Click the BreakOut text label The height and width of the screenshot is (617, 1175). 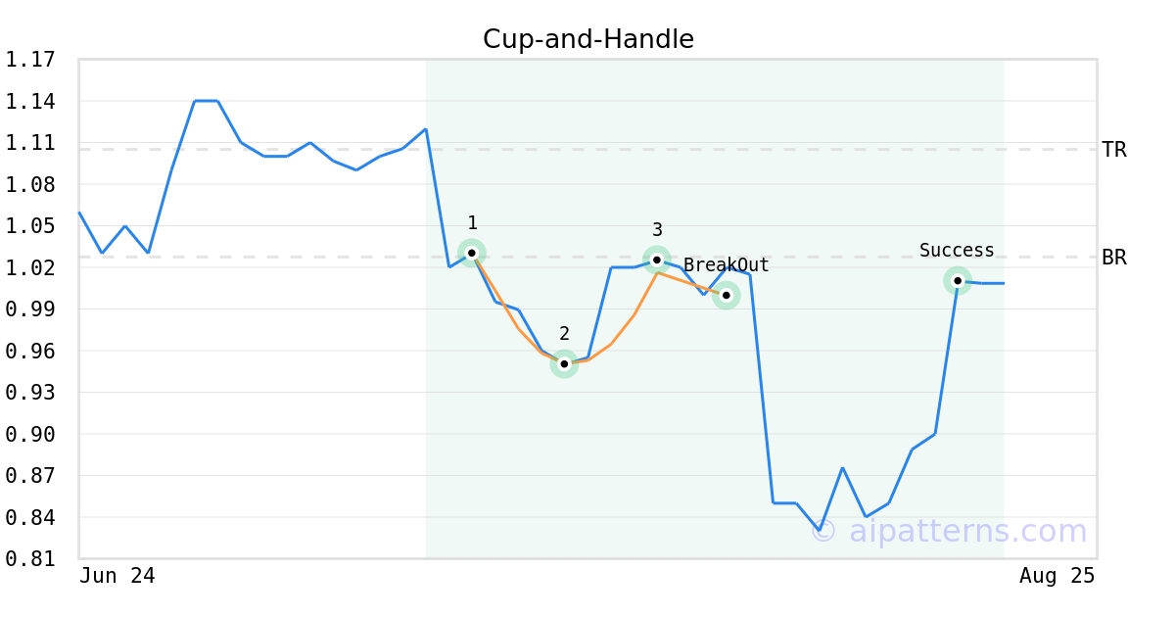click(727, 265)
